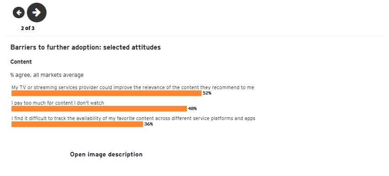The width and height of the screenshot is (389, 176).
Task: Click the 48% orange bar
Action: tap(99, 109)
